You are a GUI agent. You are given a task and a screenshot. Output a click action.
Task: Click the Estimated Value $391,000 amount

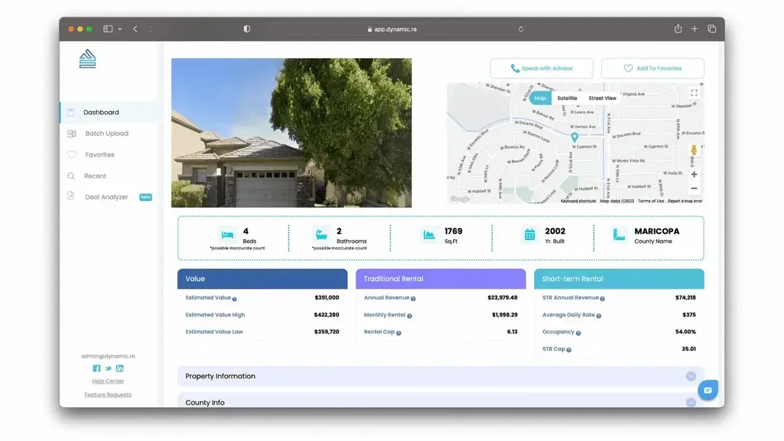tap(327, 297)
